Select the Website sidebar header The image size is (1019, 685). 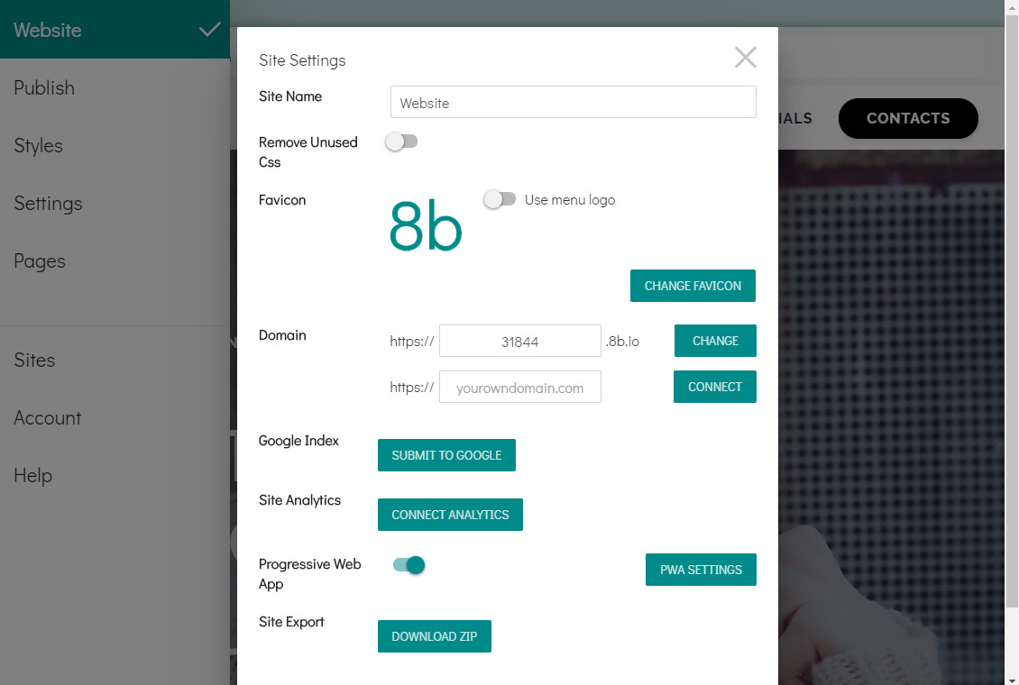[115, 29]
